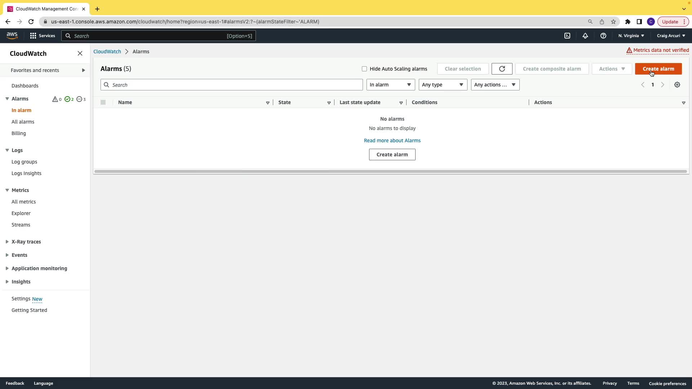Toggle the select-all alarms checkbox
Screen dimensions: 692x389
pos(103,102)
